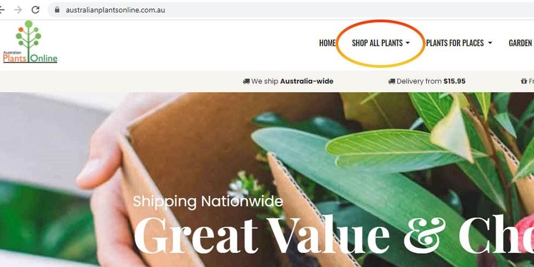Screen dimensions: 534x267
Task: Expand the caret beside PLANTS FOR PLACES
Action: [x=490, y=43]
